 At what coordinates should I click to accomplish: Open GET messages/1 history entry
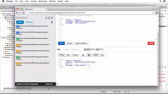click(32, 39)
